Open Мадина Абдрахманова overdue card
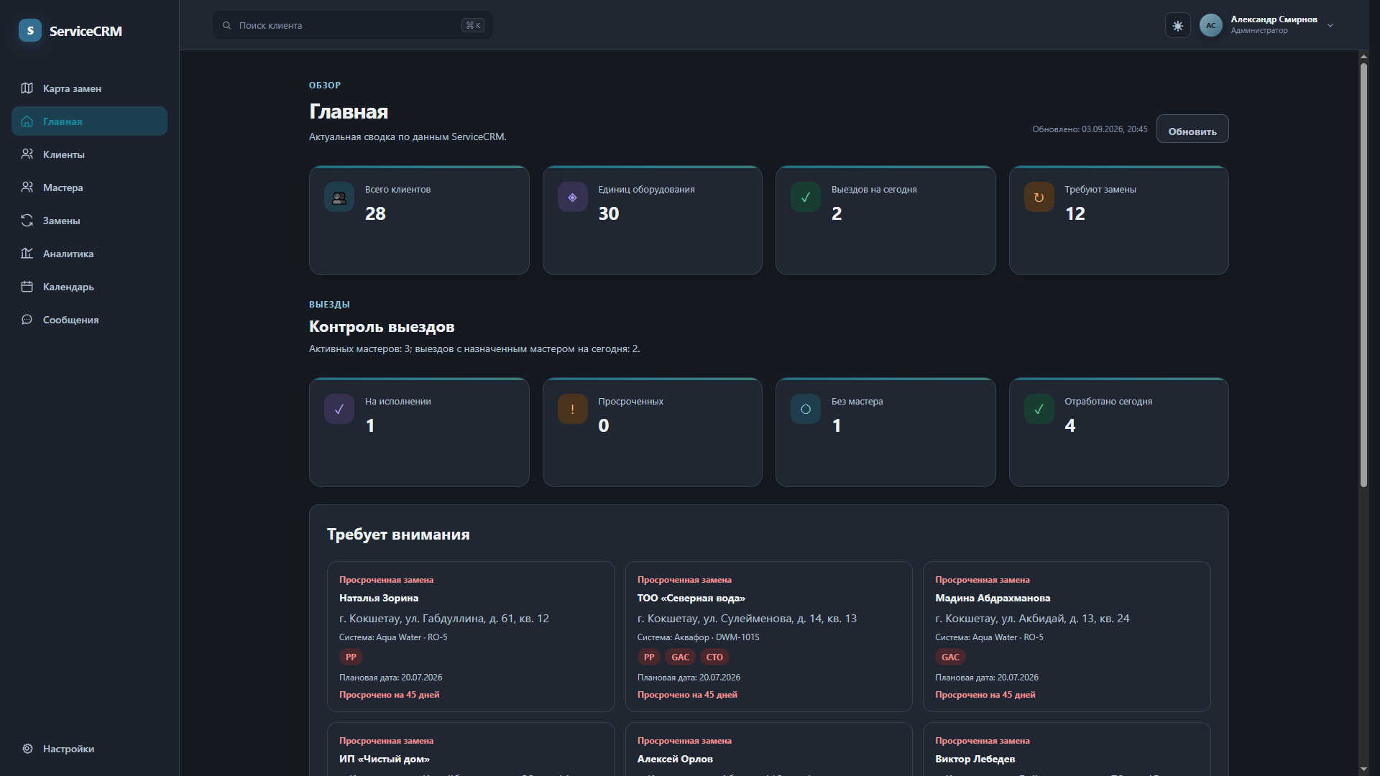The width and height of the screenshot is (1380, 776). click(1067, 637)
